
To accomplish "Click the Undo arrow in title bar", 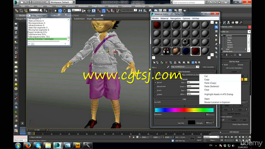I will click(x=35, y=2).
